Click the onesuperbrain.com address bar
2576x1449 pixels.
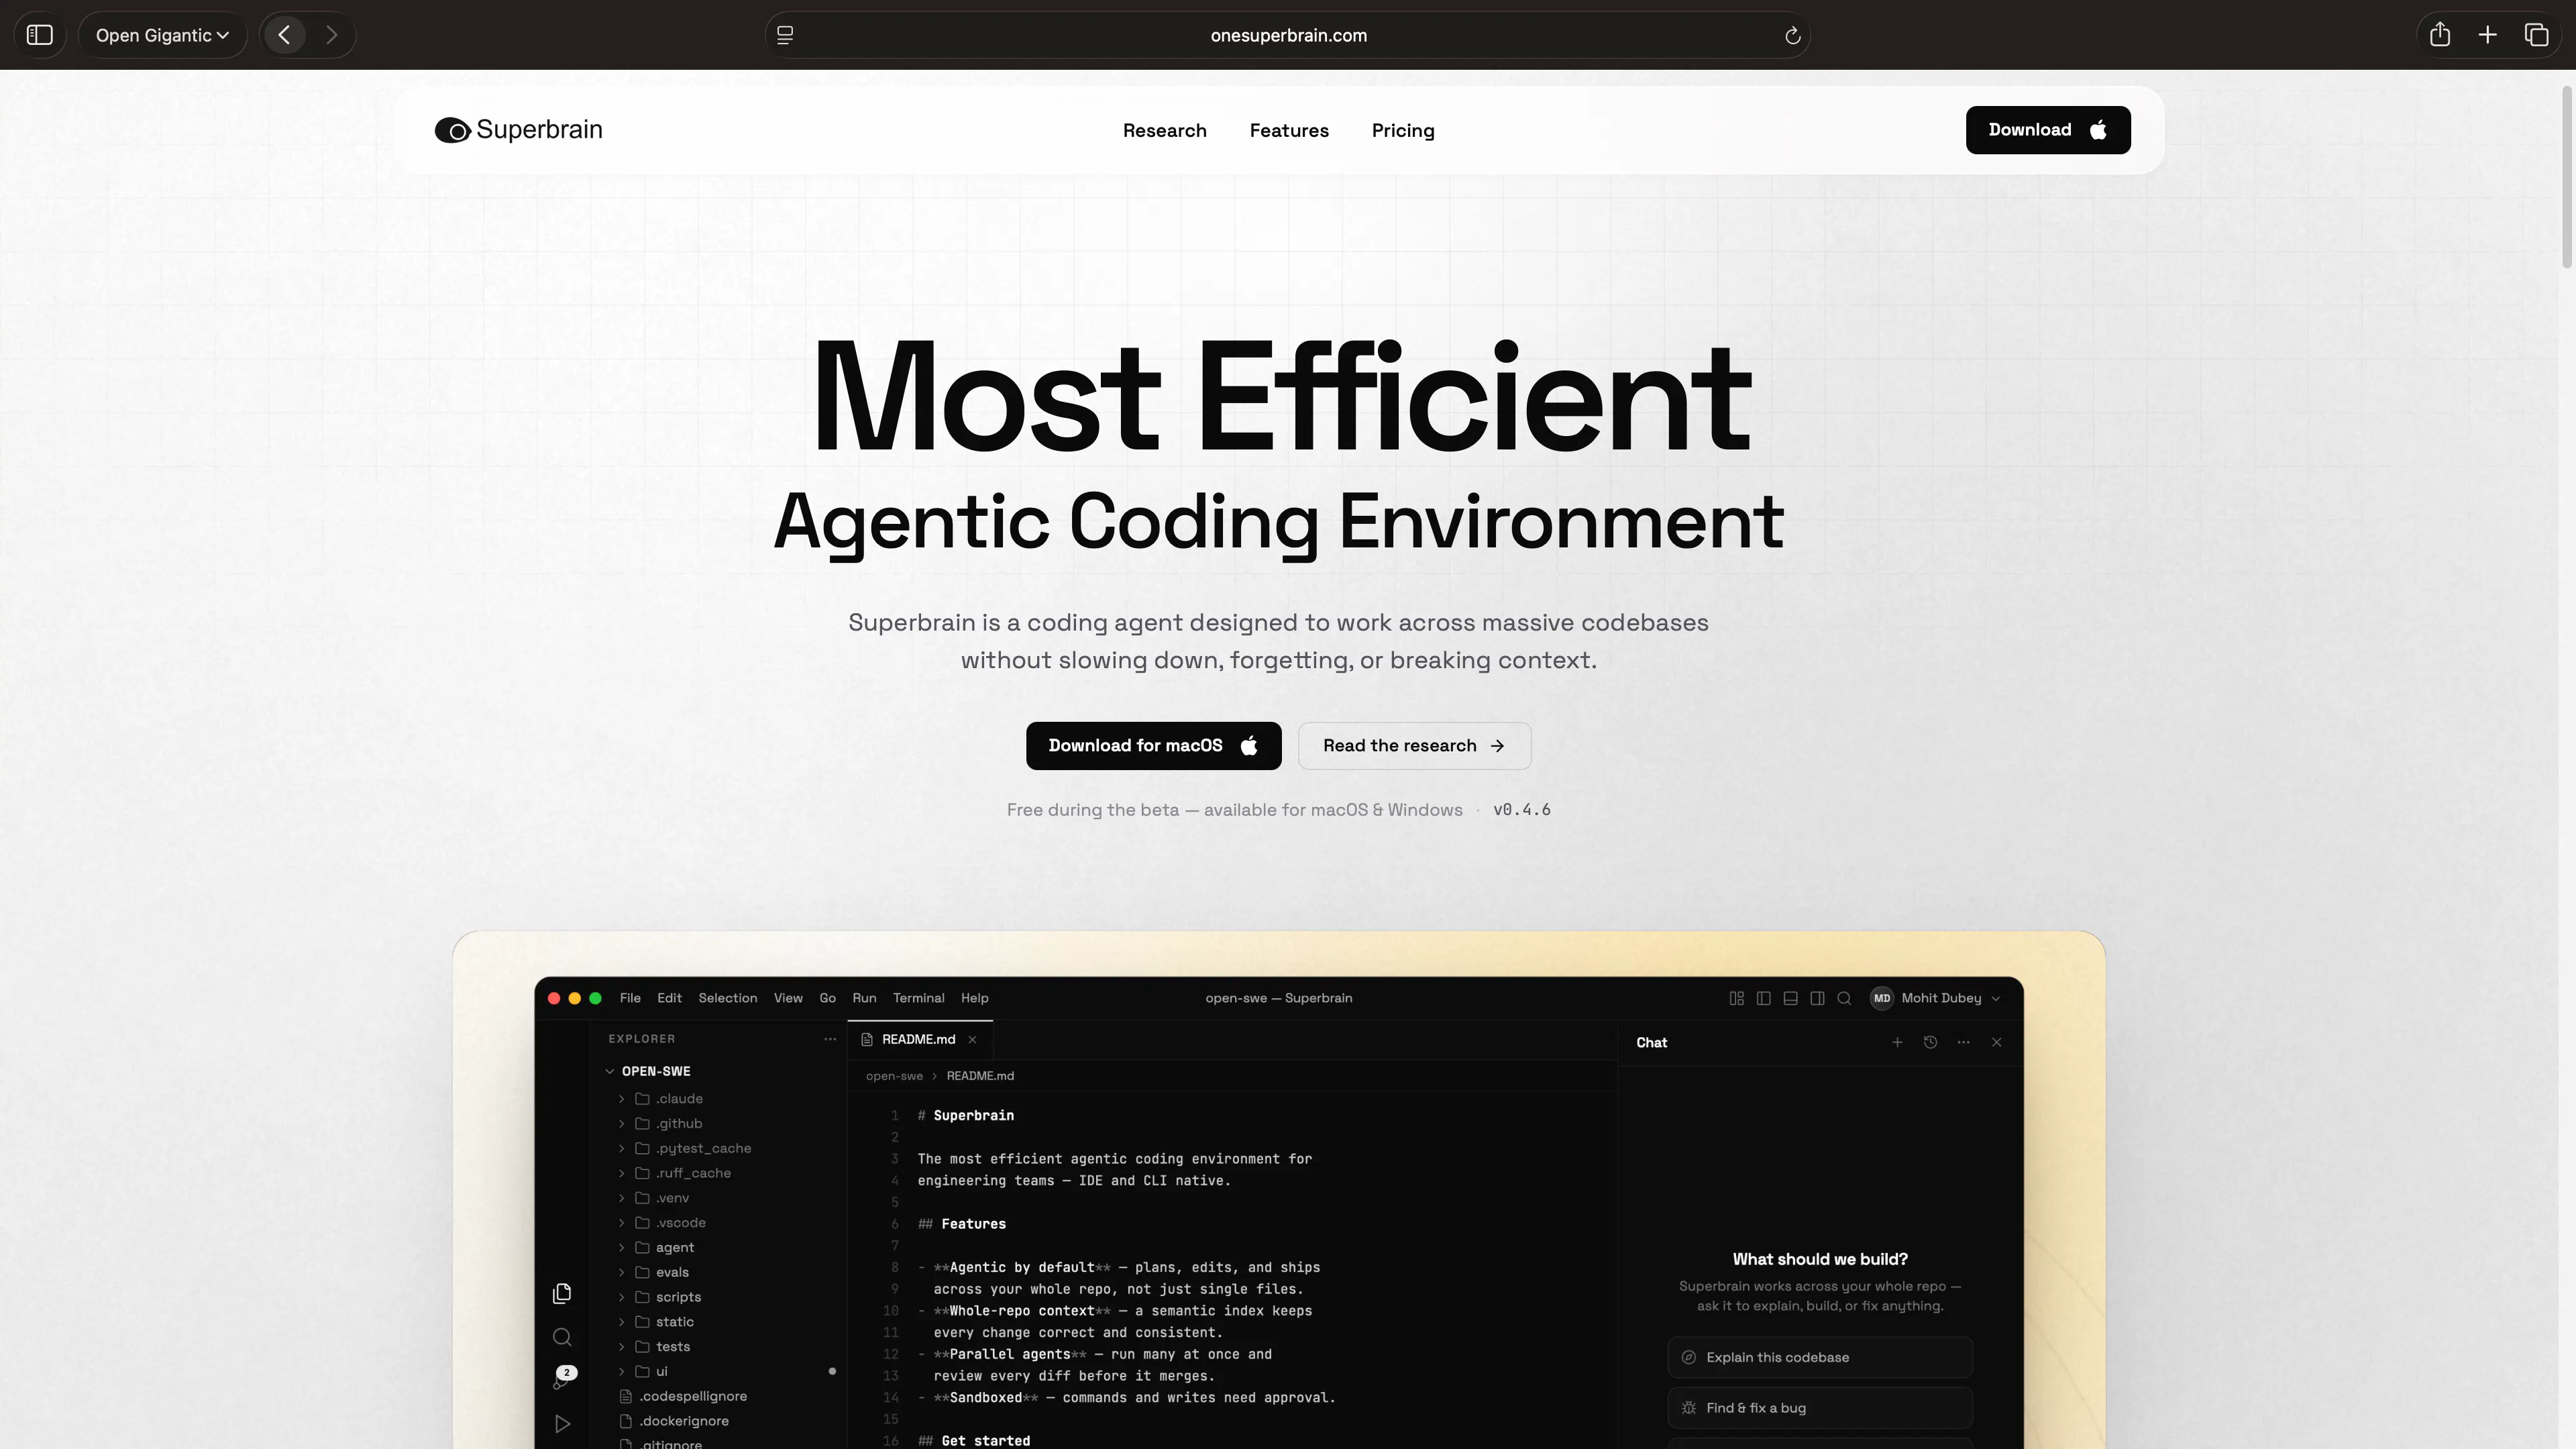(x=1288, y=35)
